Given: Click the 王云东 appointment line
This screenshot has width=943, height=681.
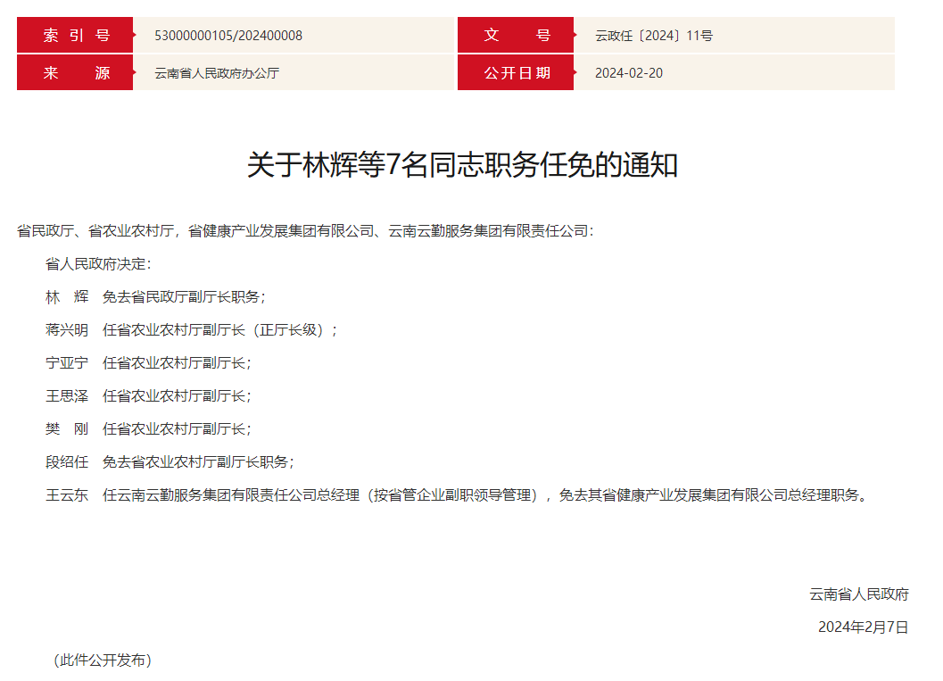Looking at the screenshot, I should click(458, 495).
